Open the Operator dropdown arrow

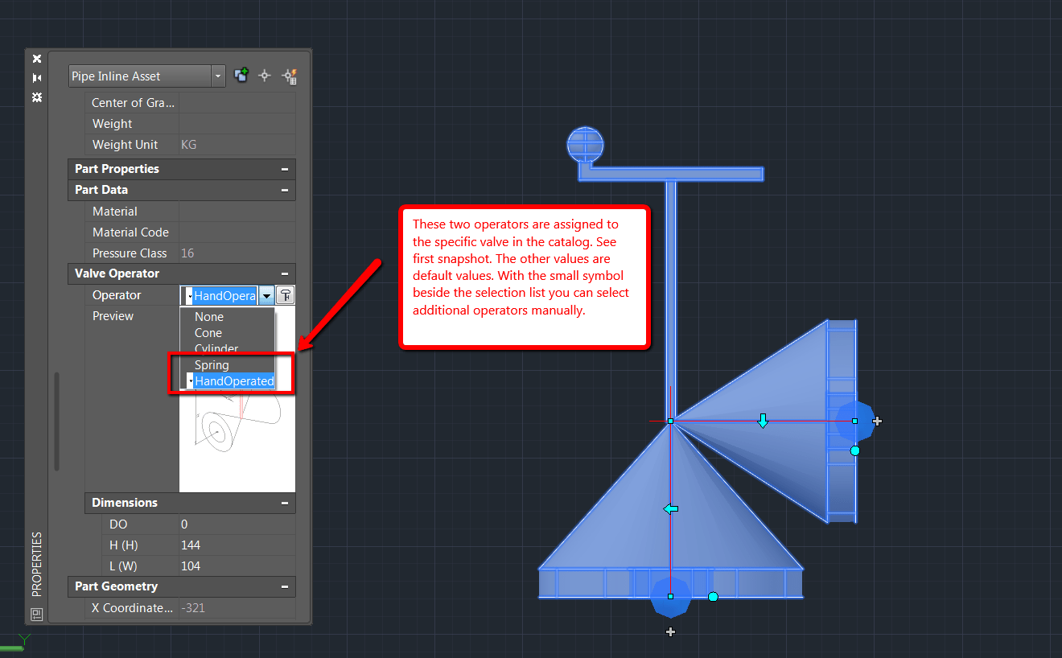coord(266,295)
